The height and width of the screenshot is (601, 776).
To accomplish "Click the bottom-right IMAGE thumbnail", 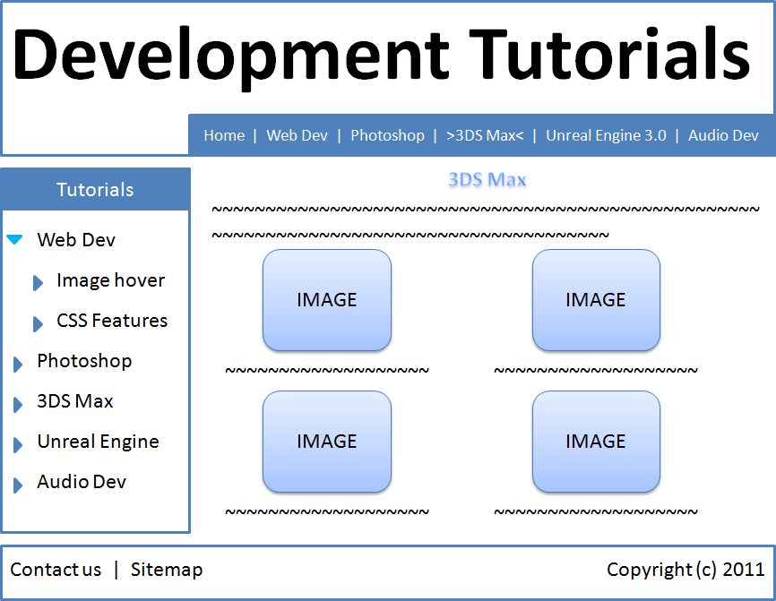I will point(596,442).
